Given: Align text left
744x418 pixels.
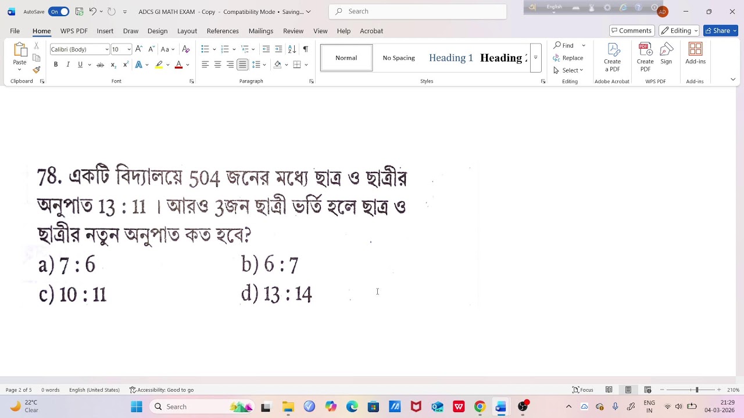Looking at the screenshot, I should [205, 64].
